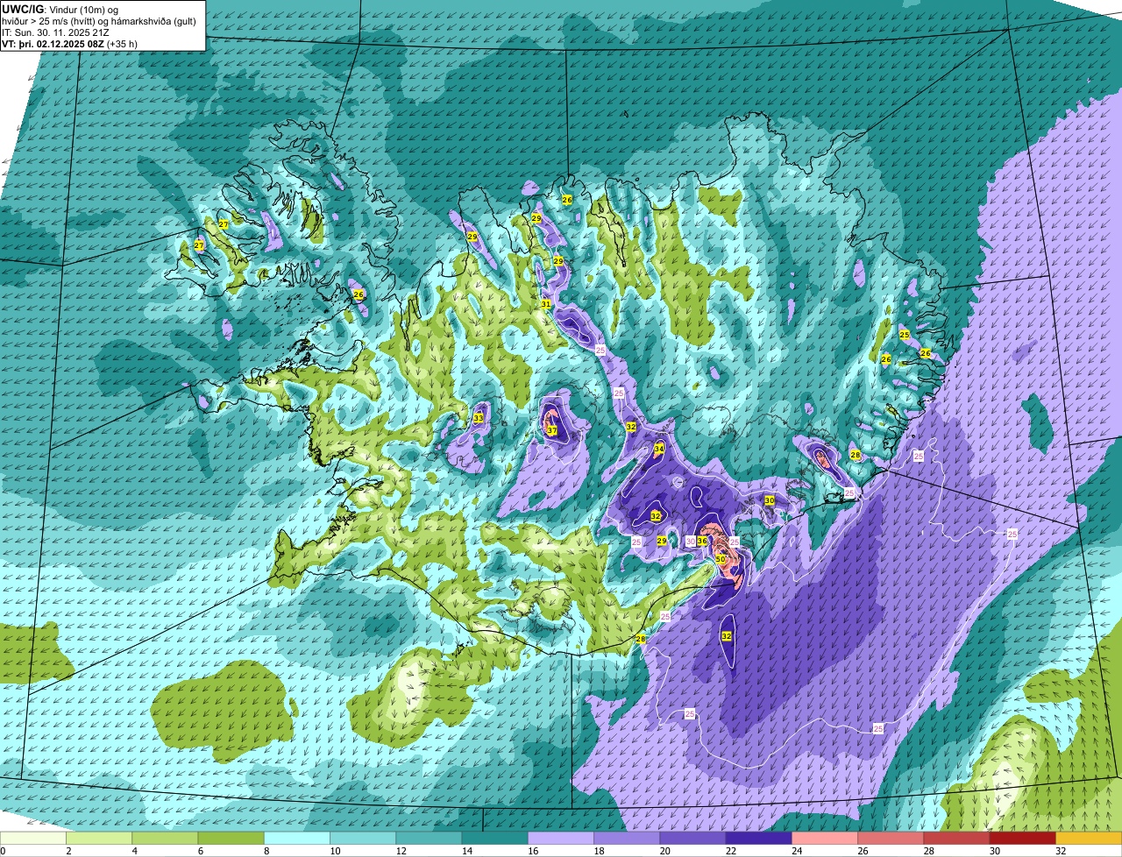
Task: Pick the orange swatch above 32 m/s
Action: click(1089, 838)
